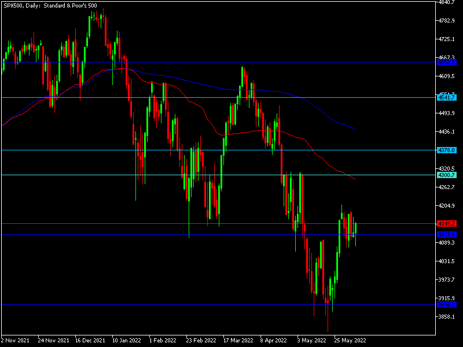This screenshot has width=463, height=347.
Task: Click the 10 Jan 2022 date label
Action: click(127, 340)
